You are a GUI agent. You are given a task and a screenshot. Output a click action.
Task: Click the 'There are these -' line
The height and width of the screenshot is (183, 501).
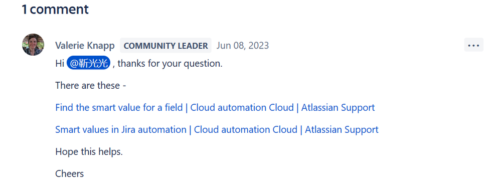(90, 86)
